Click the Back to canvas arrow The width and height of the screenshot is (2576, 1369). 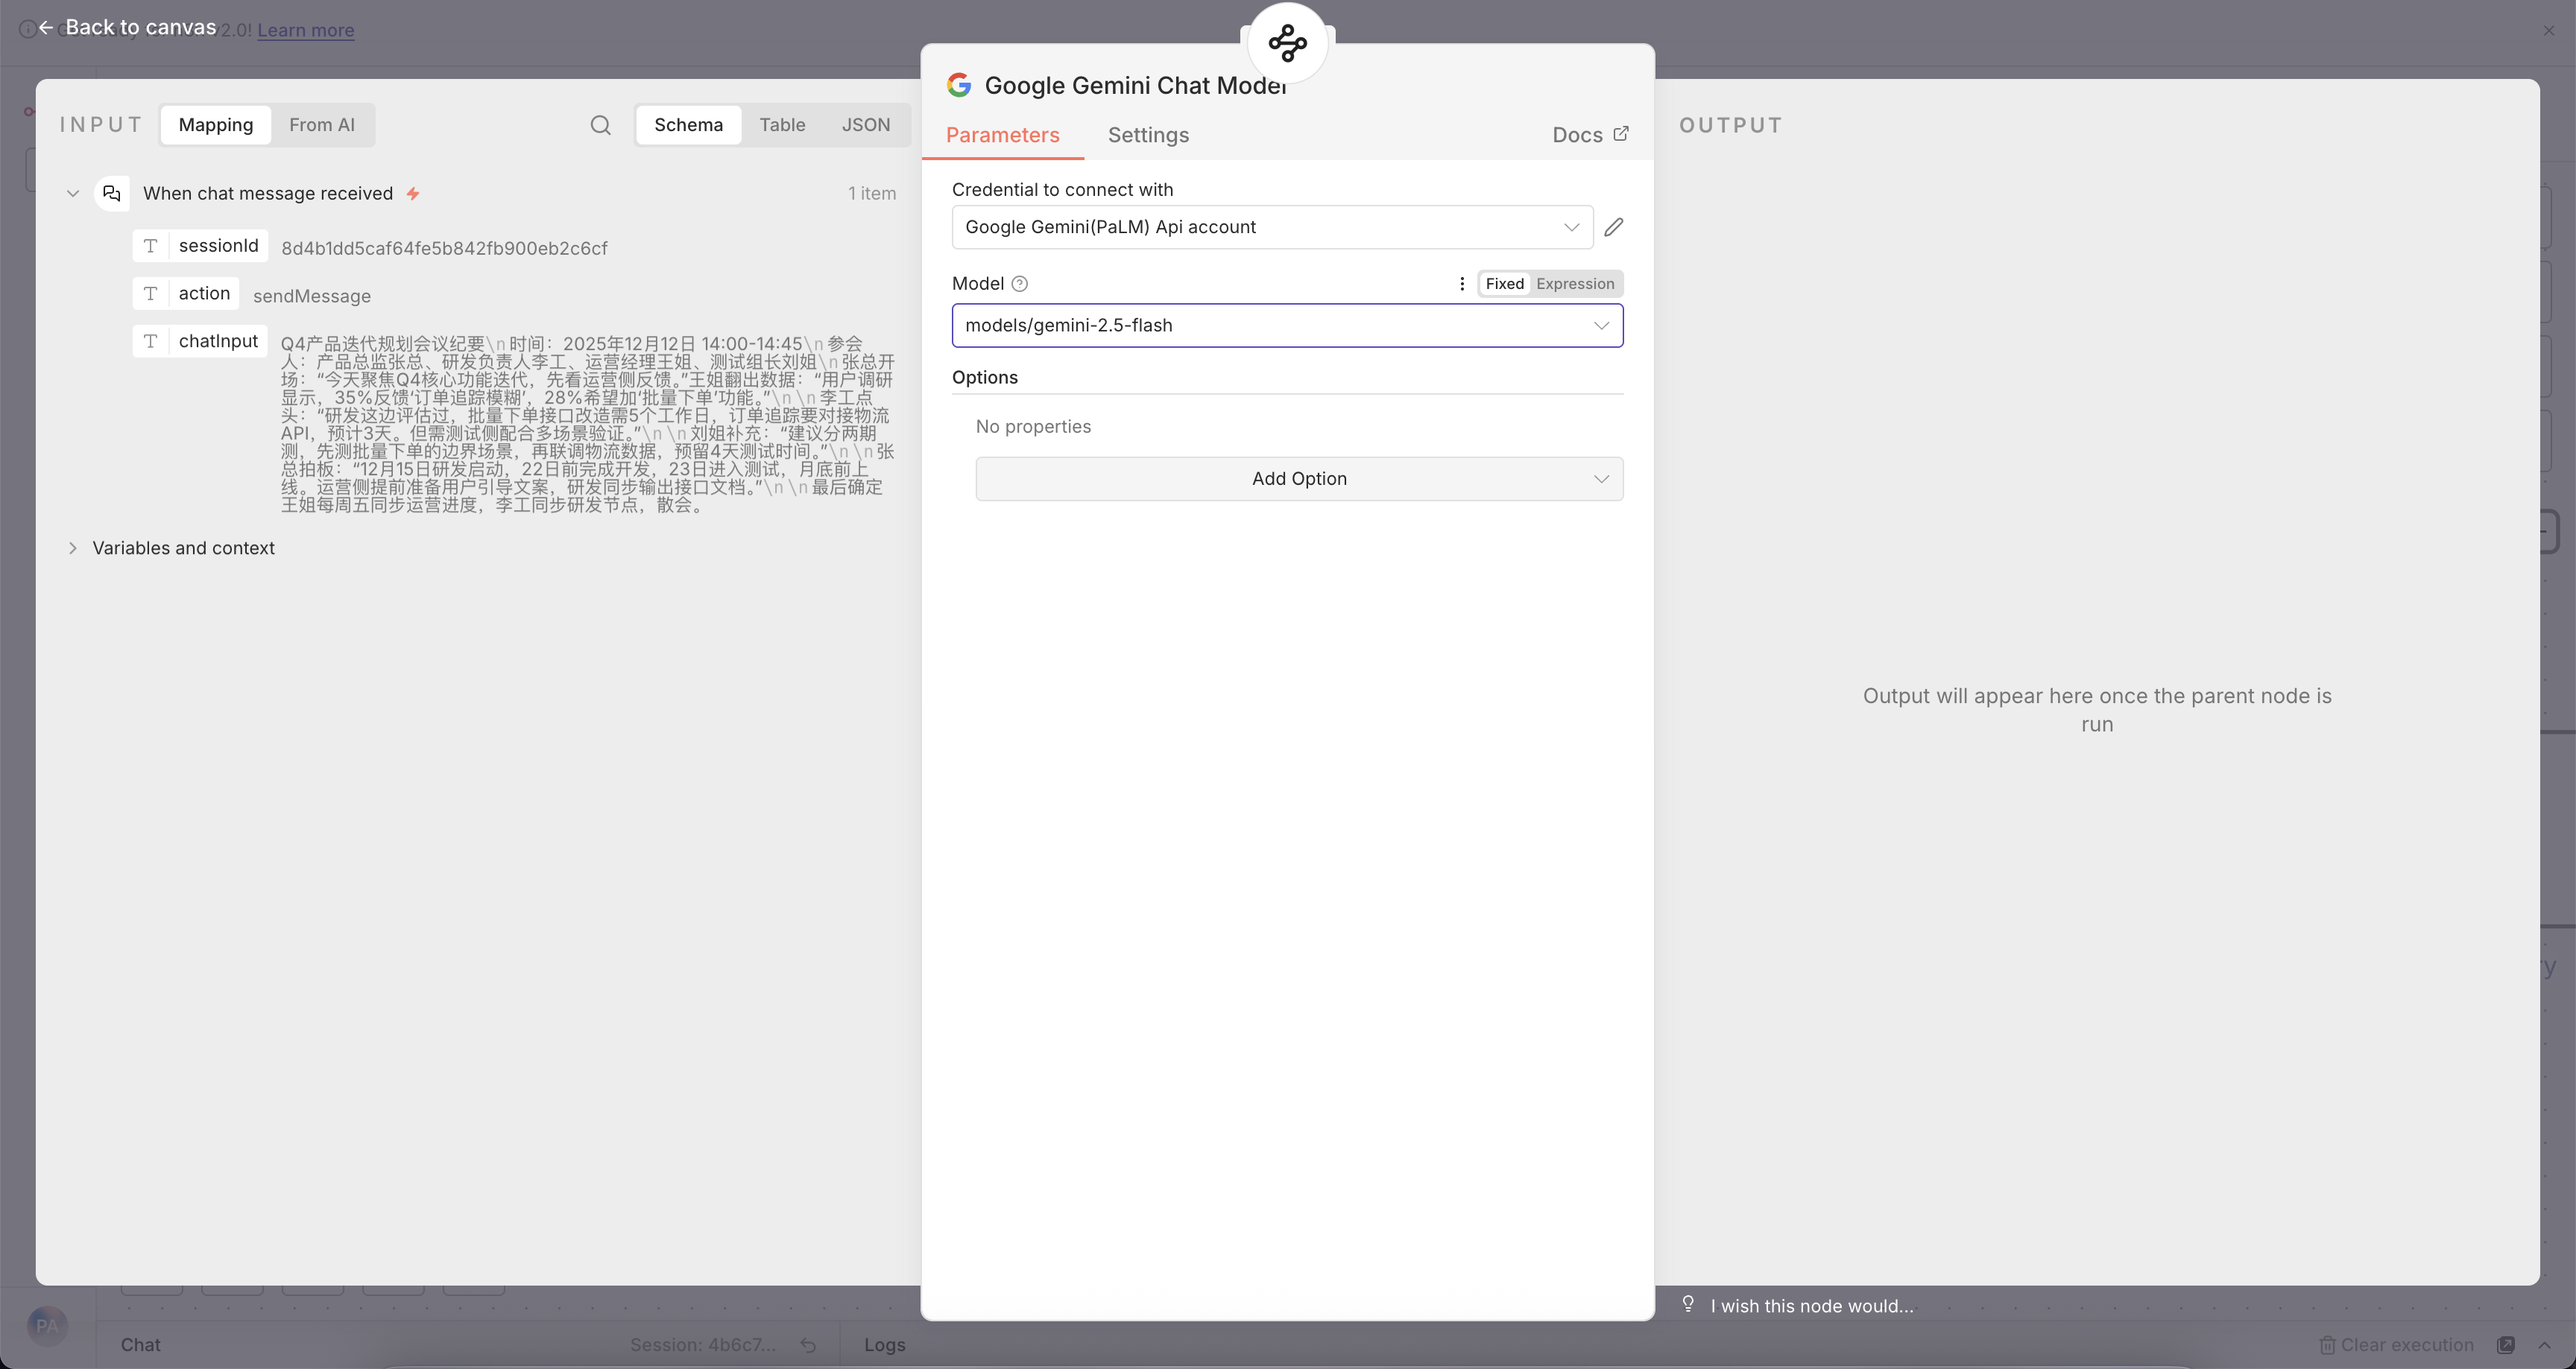46,28
